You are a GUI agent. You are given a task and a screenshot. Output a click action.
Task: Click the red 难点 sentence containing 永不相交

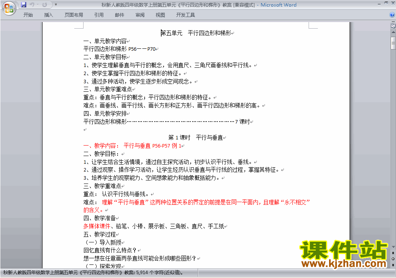point(206,202)
